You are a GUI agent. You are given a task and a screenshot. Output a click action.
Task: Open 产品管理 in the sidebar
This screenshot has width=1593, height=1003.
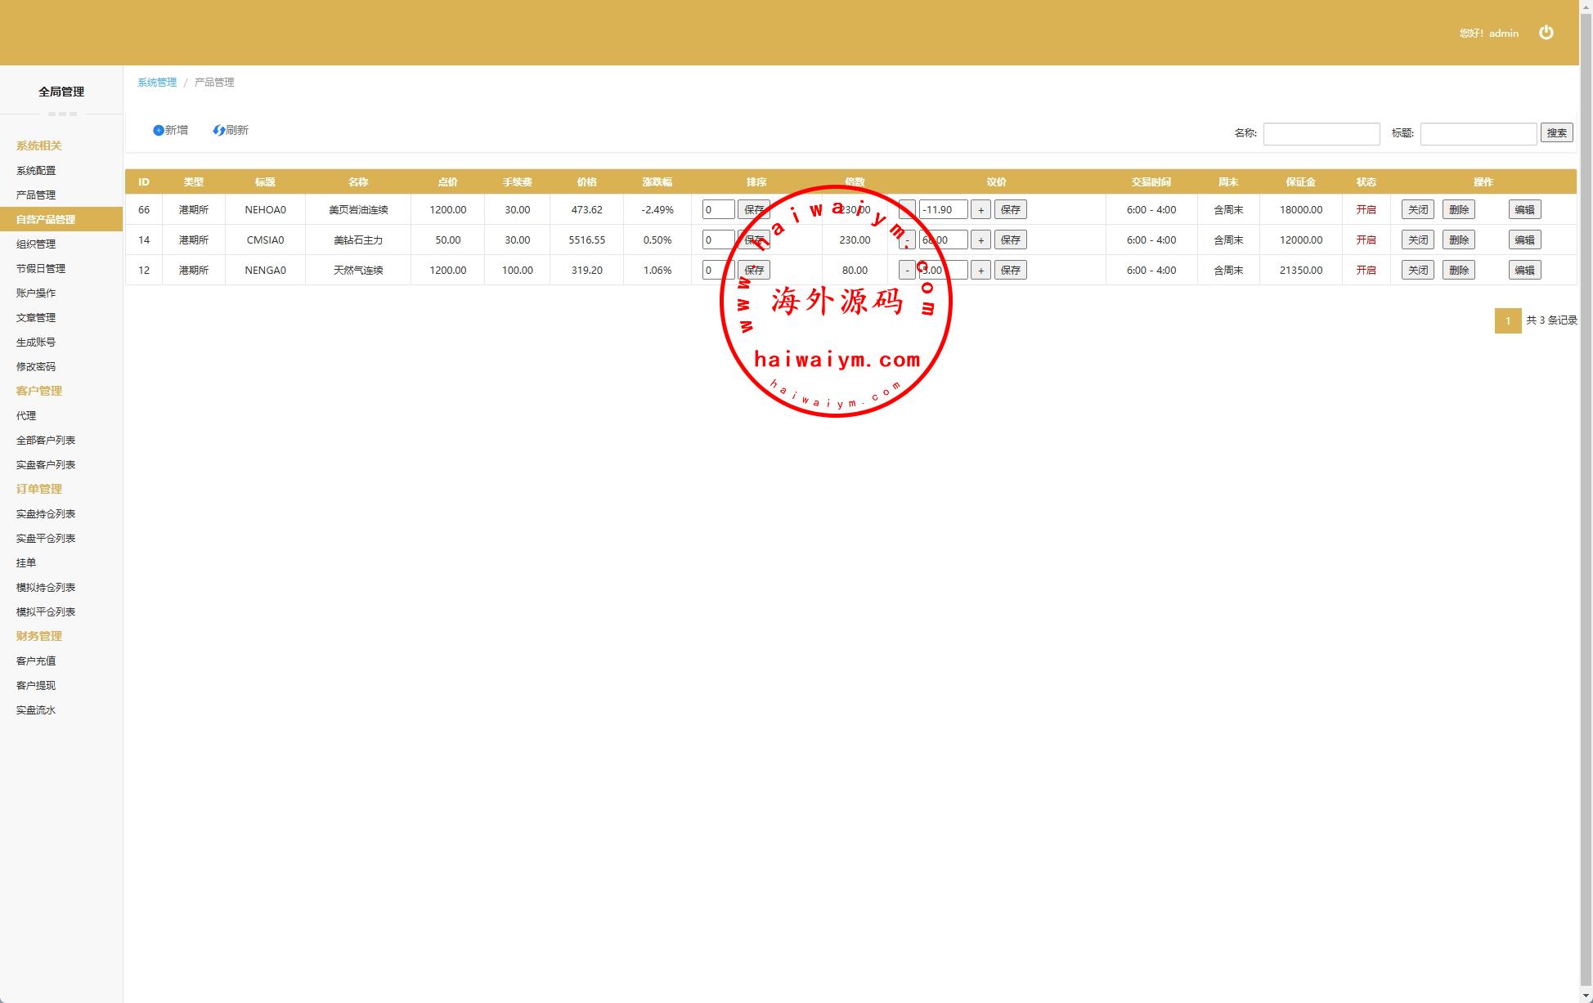pos(36,195)
